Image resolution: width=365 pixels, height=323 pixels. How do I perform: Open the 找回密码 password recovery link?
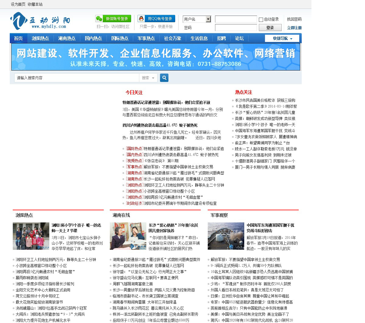(294, 19)
